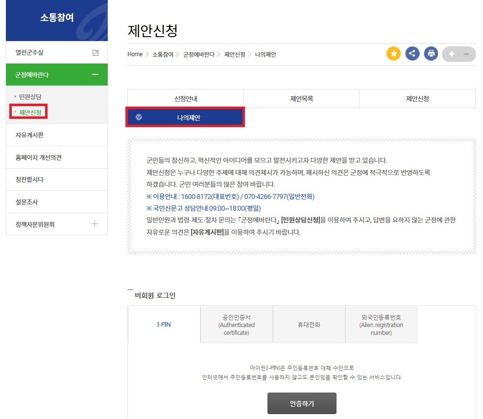Click the printer icon to print page
483x419 pixels.
[x=431, y=54]
